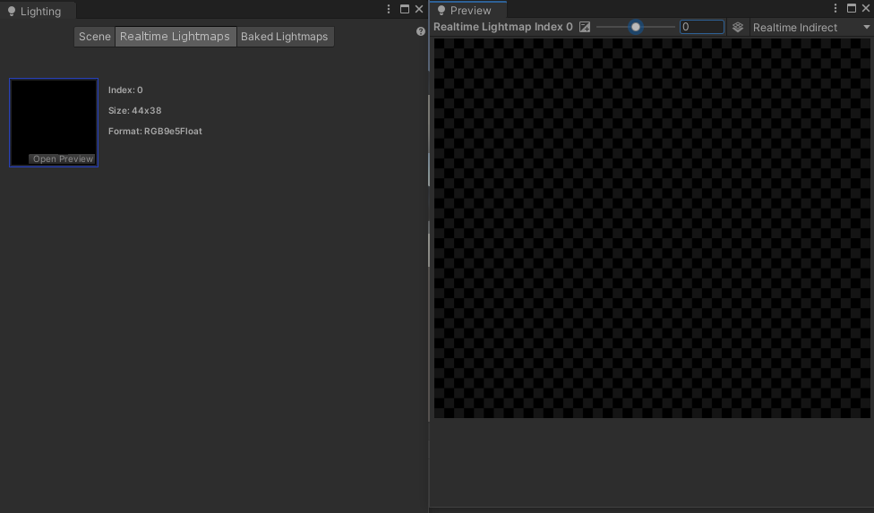Viewport: 874px width, 513px height.
Task: Click the Size: 44x38 text
Action: point(135,110)
